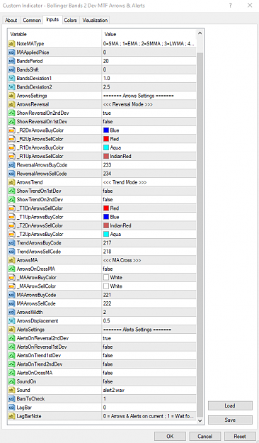259x443 pixels.
Task: Click the string icon beside ArrowsTrend
Action: point(11,182)
